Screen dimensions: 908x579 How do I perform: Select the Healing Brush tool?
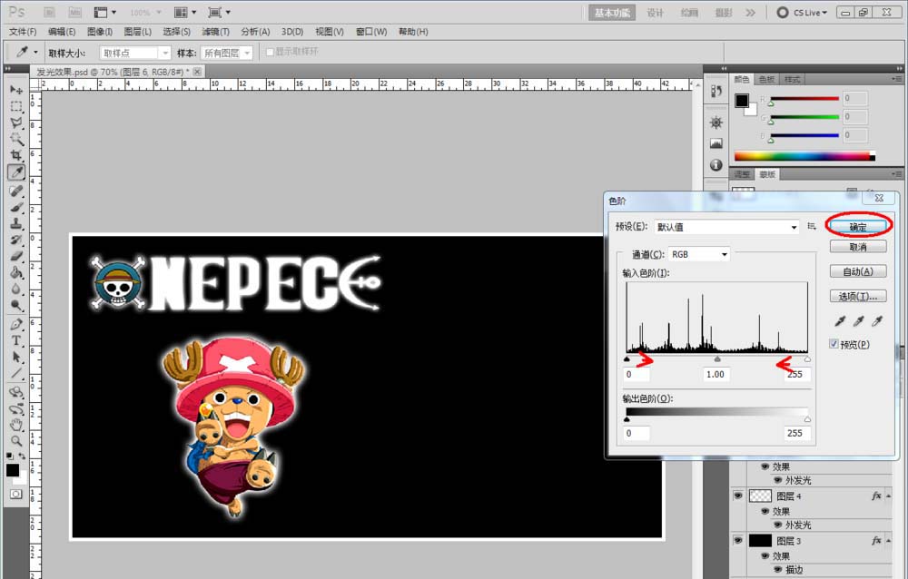(x=16, y=191)
